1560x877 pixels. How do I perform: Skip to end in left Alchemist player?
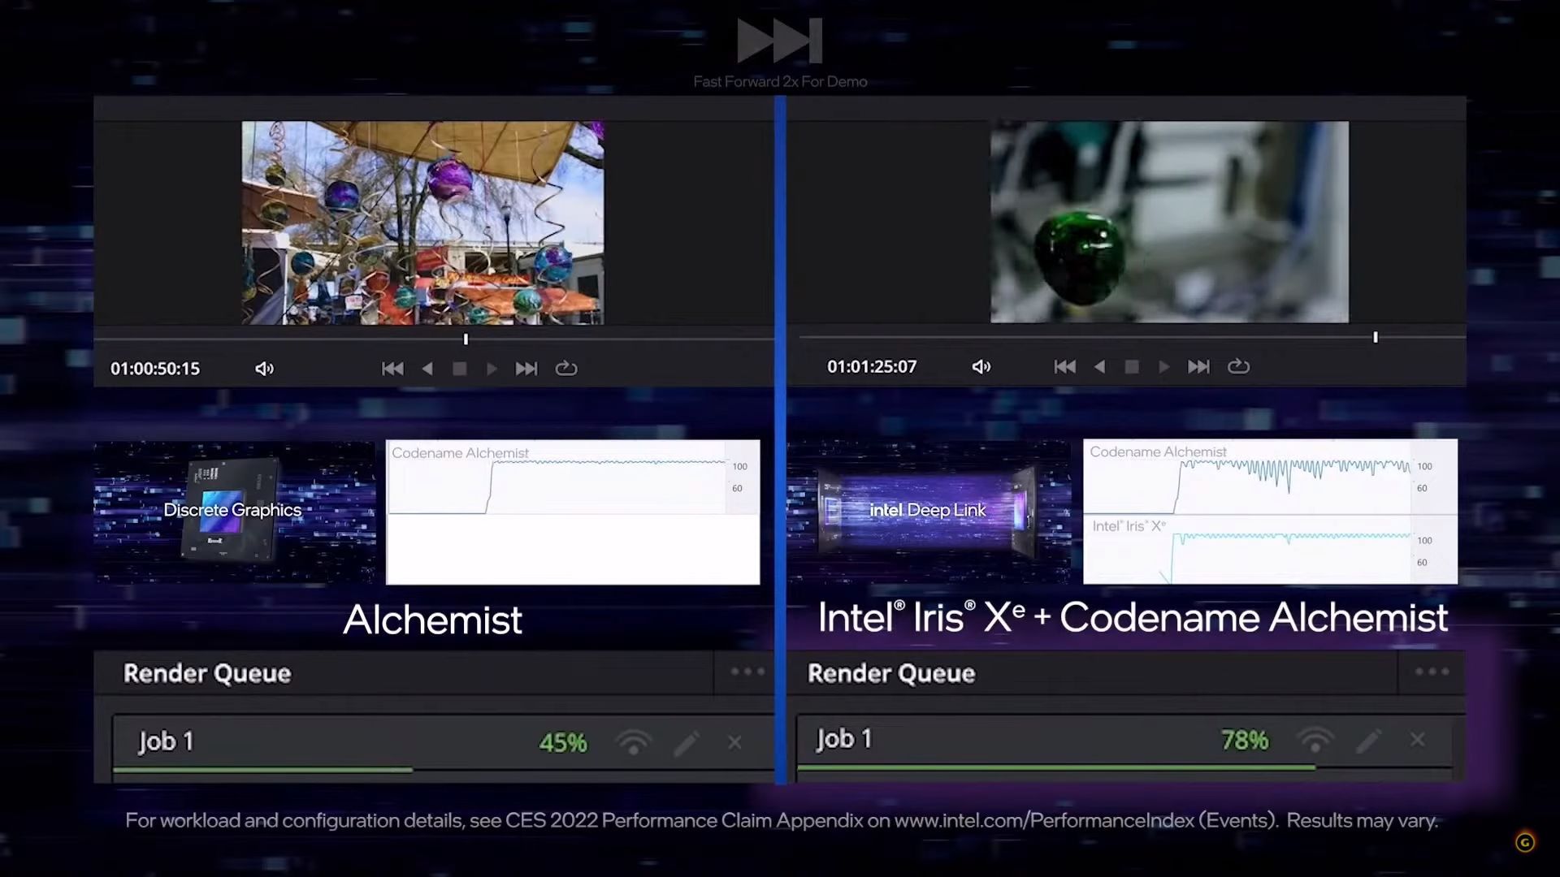pos(526,369)
